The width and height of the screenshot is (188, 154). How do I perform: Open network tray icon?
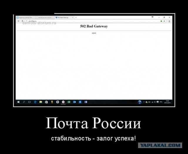(x=152, y=102)
